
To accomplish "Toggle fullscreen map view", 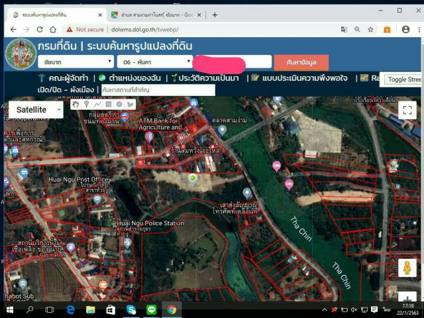I will coord(407,111).
